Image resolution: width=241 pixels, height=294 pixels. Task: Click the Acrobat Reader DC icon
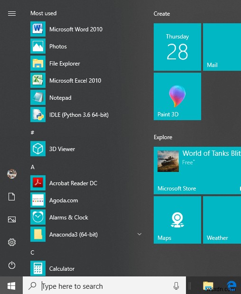click(38, 183)
